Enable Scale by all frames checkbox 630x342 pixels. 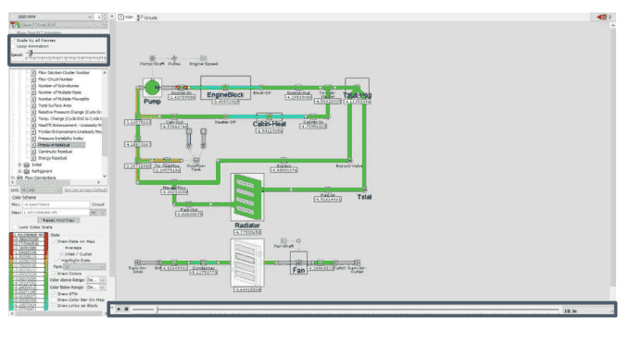click(x=14, y=41)
